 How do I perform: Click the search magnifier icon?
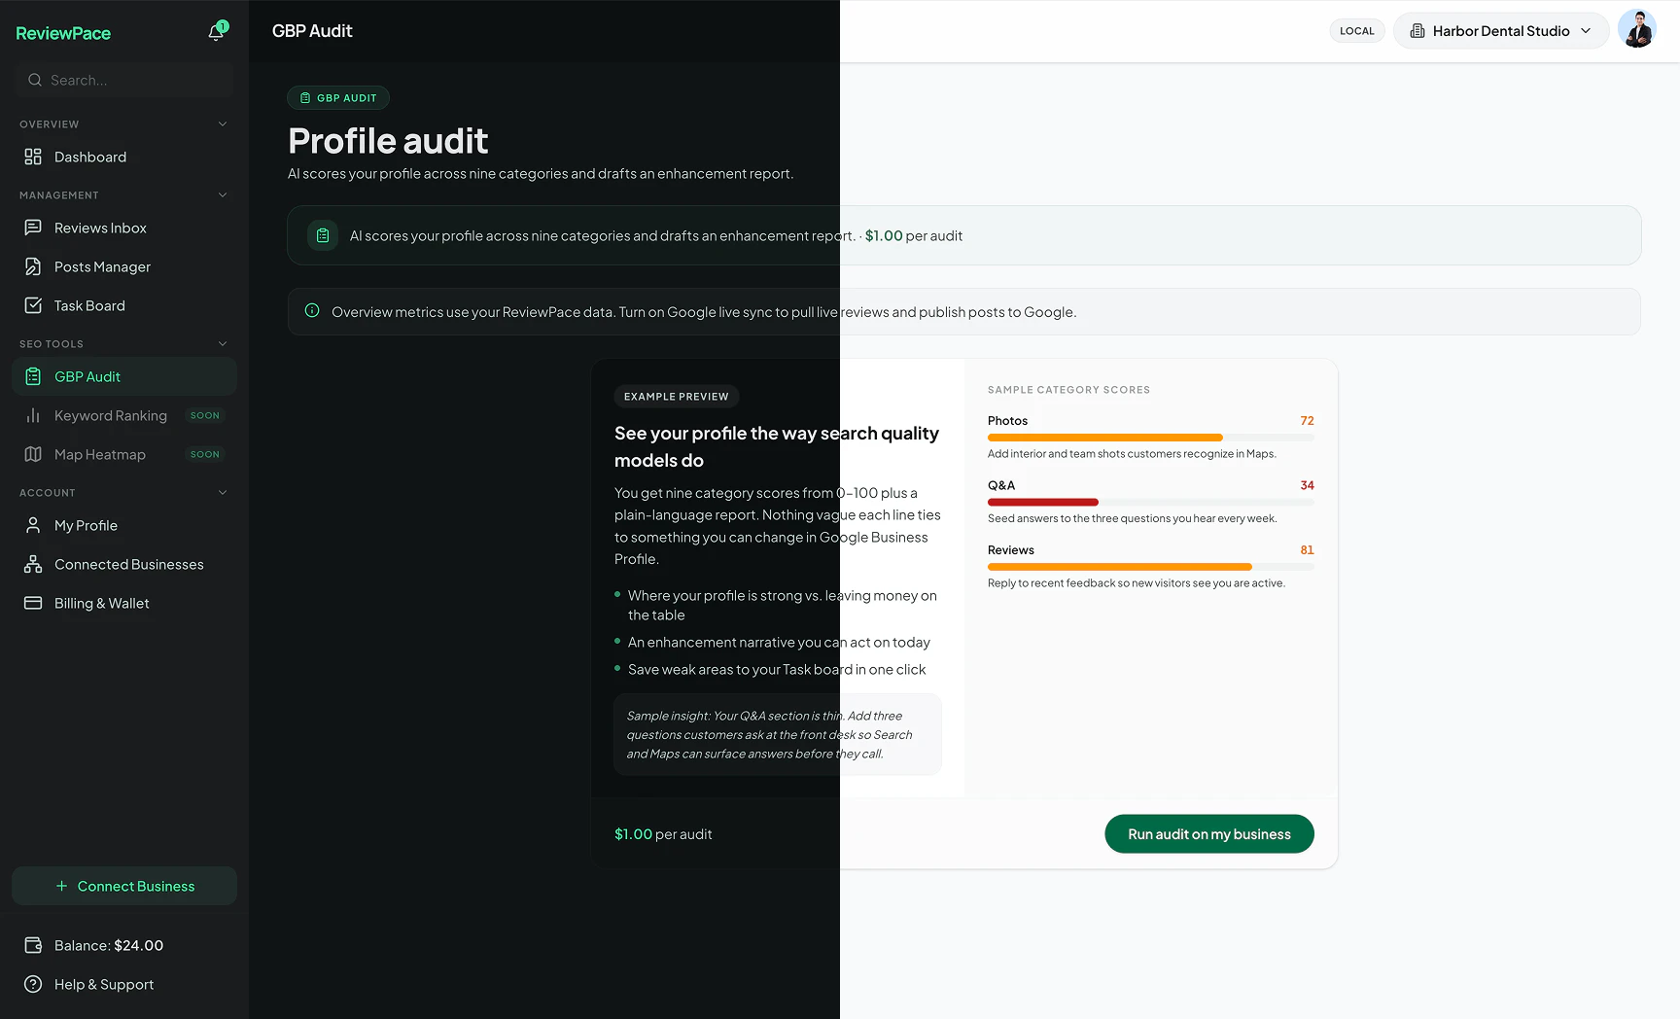tap(35, 80)
